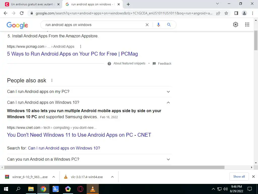Click Feedback link text
Viewport: 258px width, 194px height.
tap(165, 63)
